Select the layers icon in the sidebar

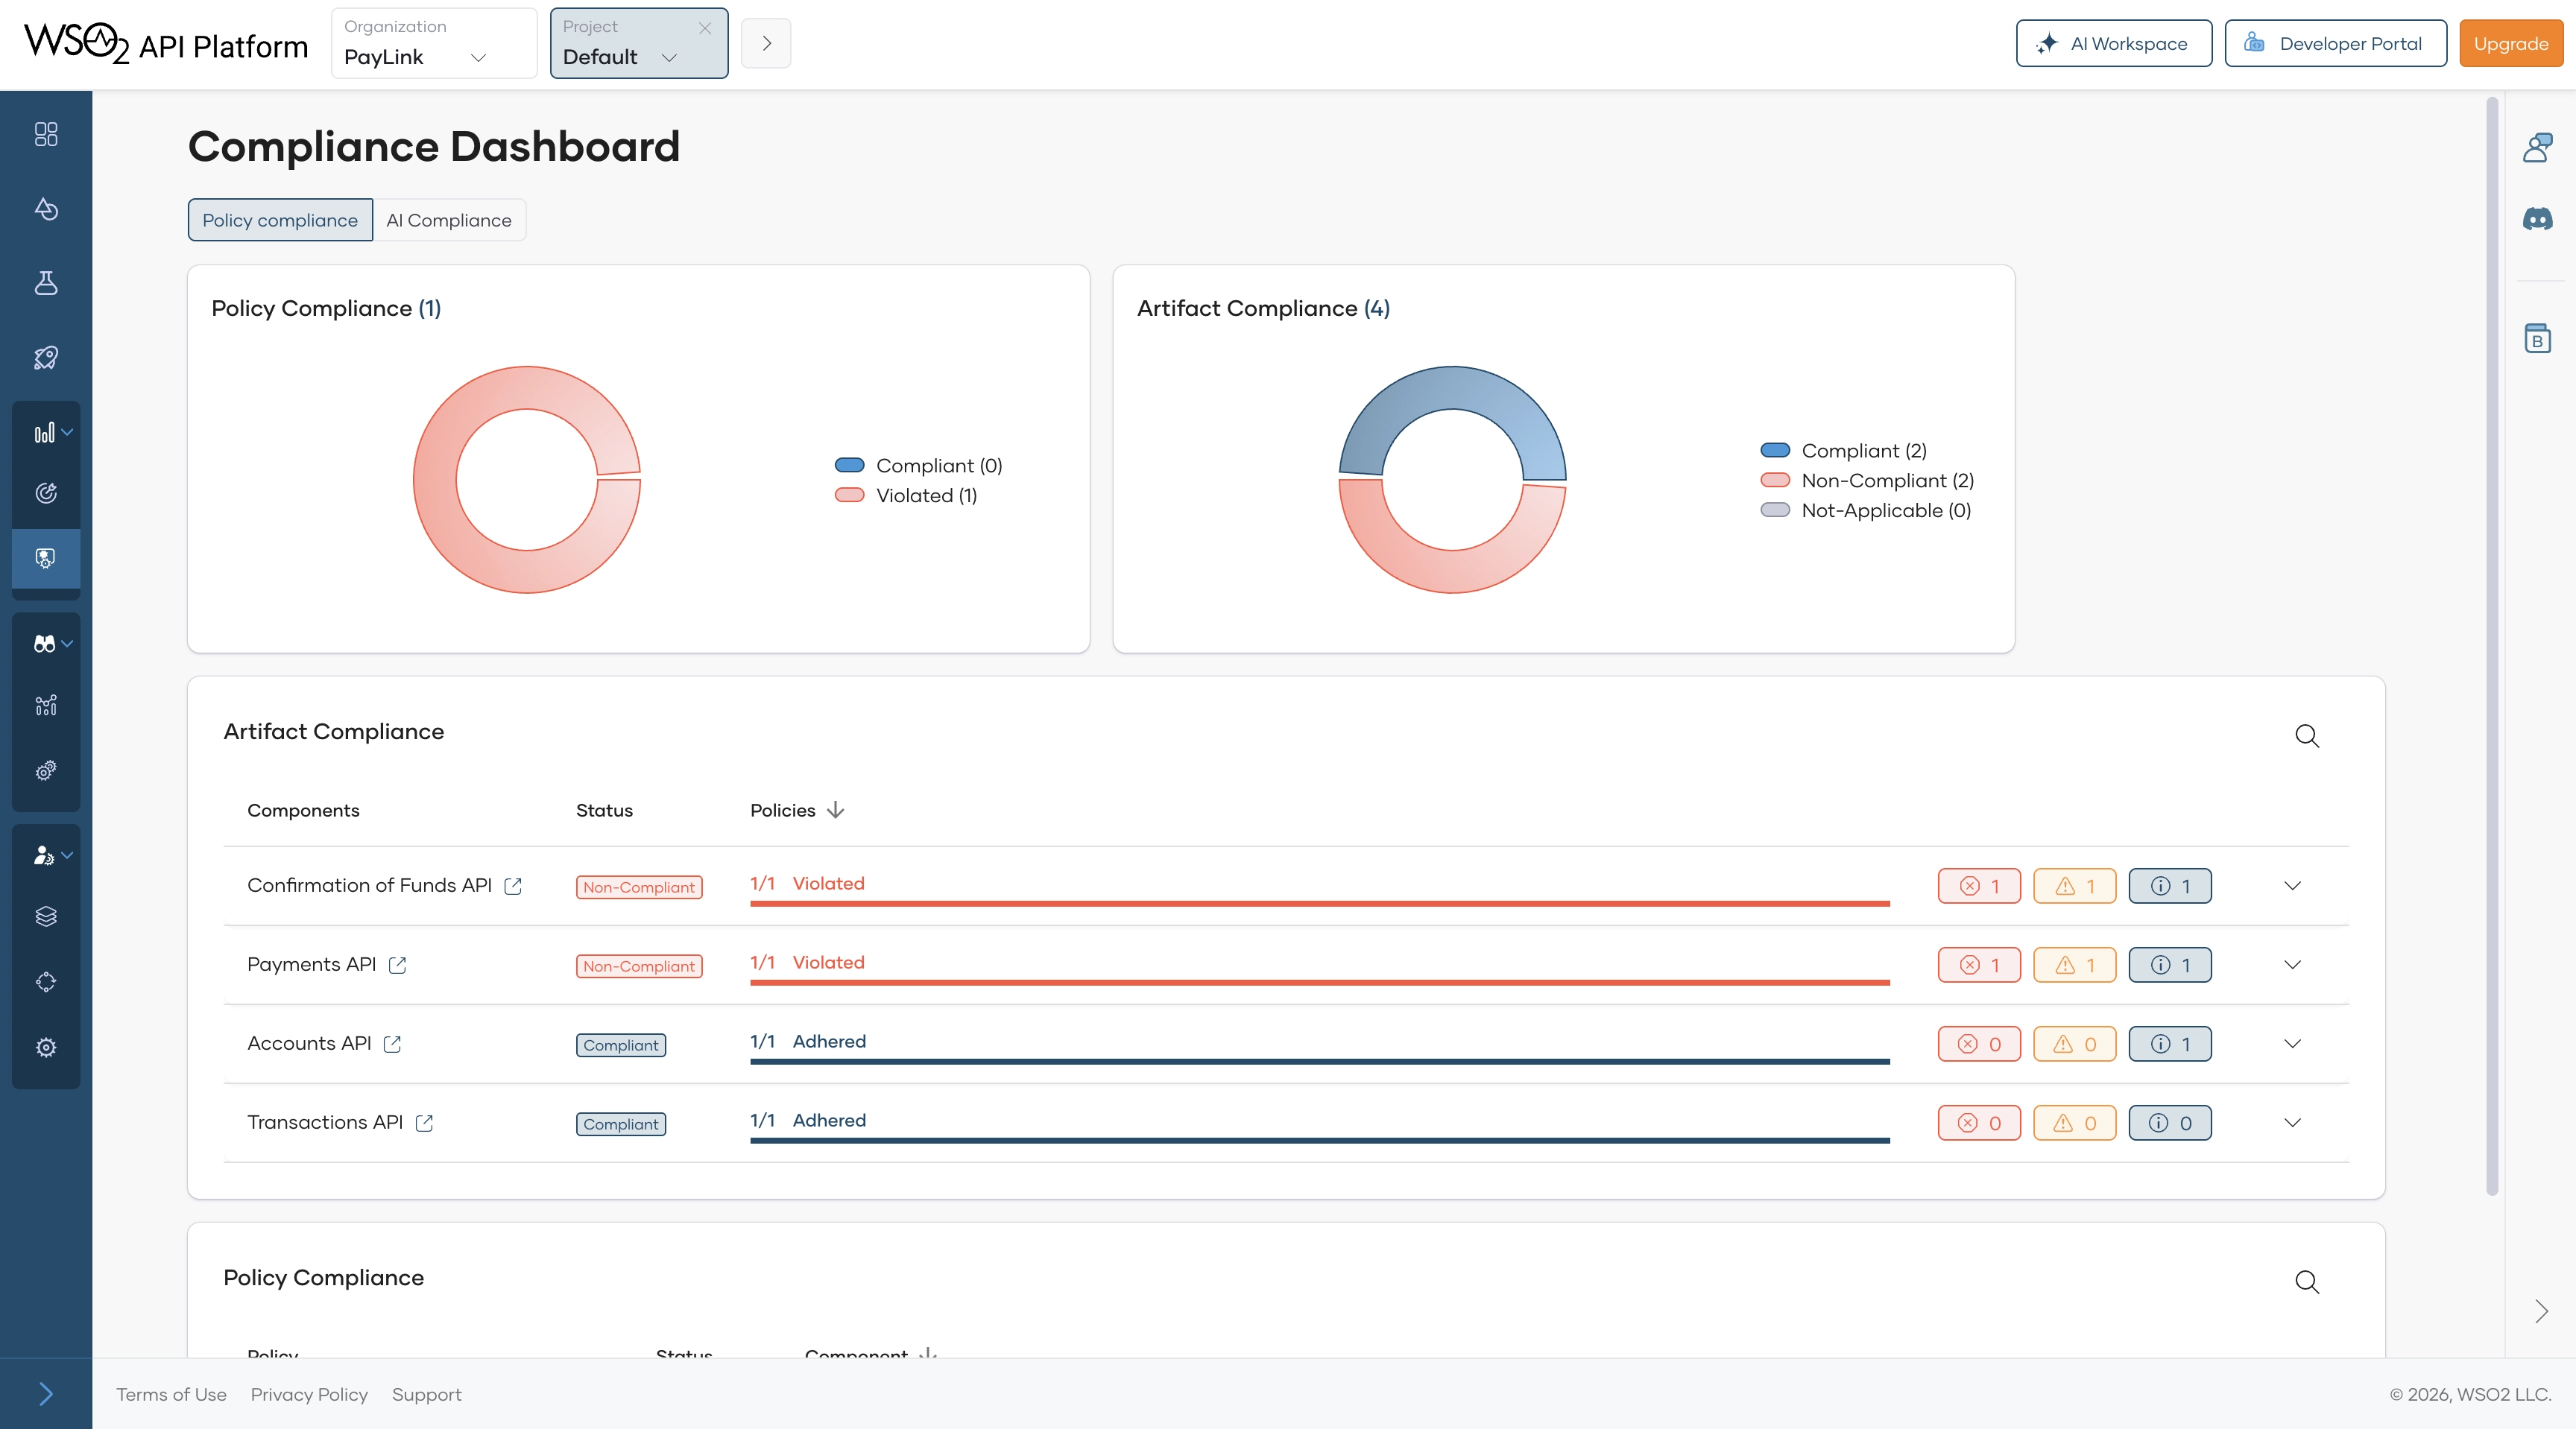45,916
